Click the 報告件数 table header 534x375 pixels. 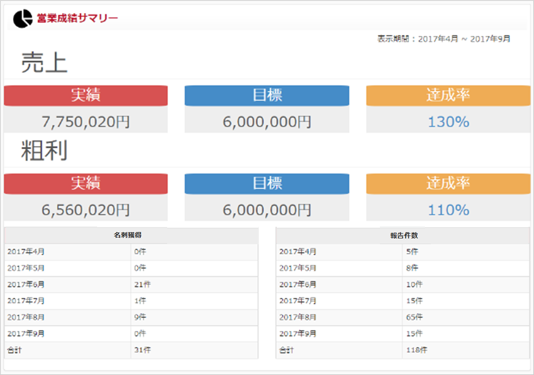tap(403, 236)
